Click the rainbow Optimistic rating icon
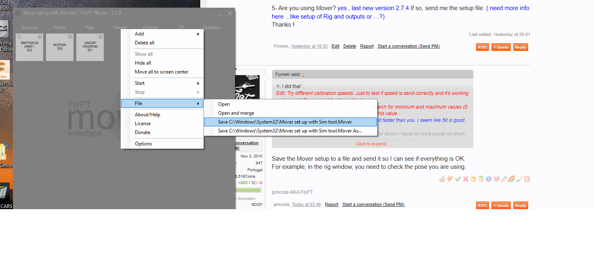Screen dimensions: 594x277 click(512, 179)
